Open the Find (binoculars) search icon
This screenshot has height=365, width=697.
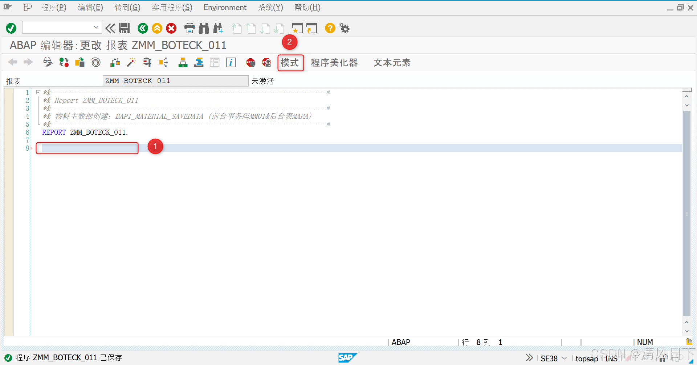204,28
